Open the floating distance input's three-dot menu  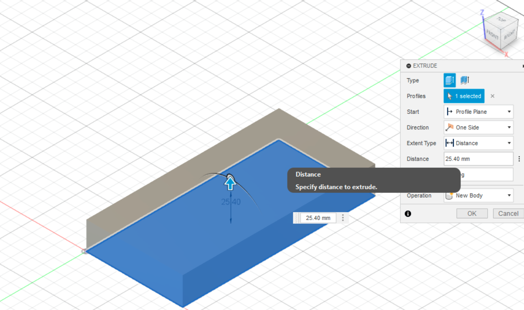(343, 218)
